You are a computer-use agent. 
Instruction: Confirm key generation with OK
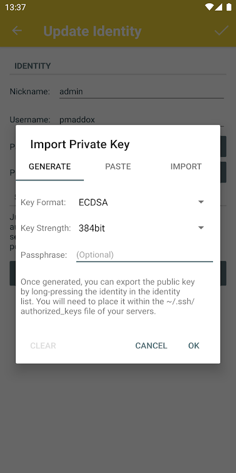[x=194, y=346]
